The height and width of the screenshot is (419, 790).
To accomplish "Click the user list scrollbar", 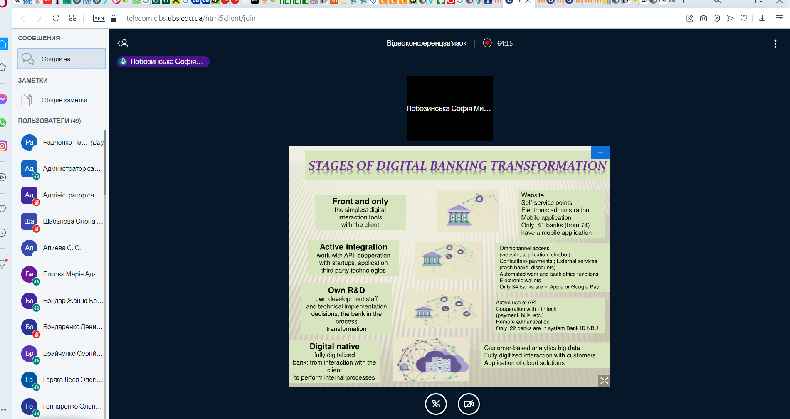I will coord(105,162).
